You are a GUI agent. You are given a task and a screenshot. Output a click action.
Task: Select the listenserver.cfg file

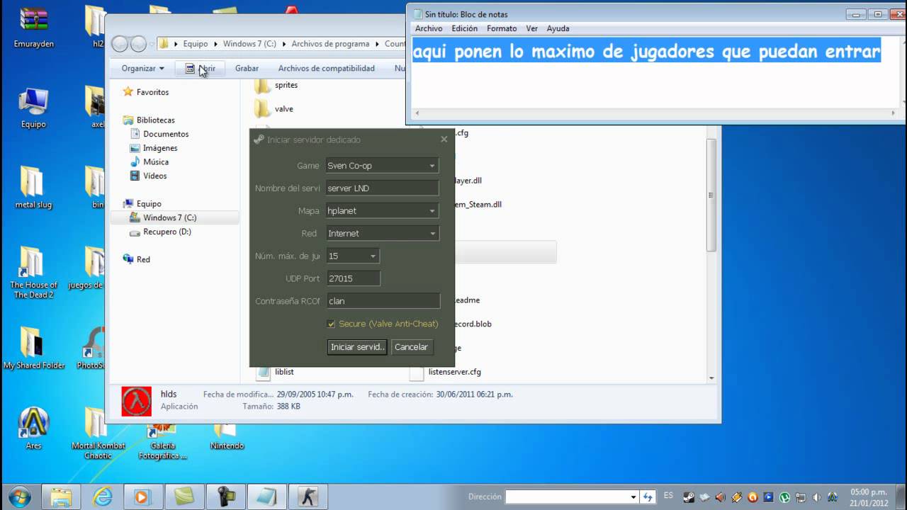[446, 372]
